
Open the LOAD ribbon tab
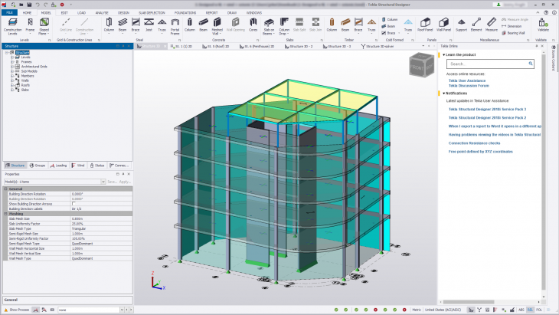tap(82, 12)
